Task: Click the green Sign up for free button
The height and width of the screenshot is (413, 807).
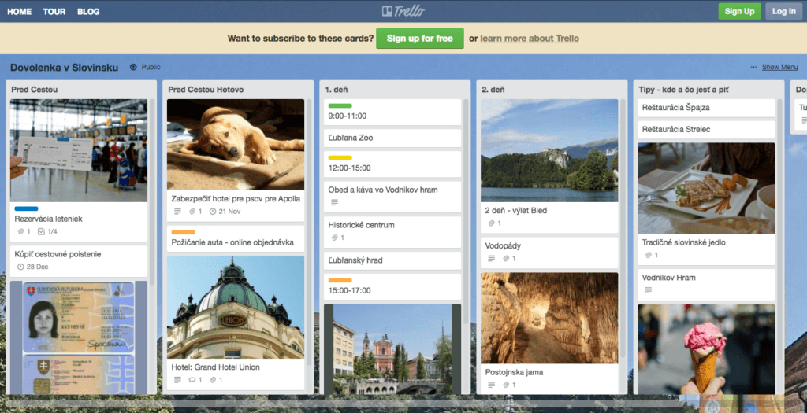Action: [420, 39]
